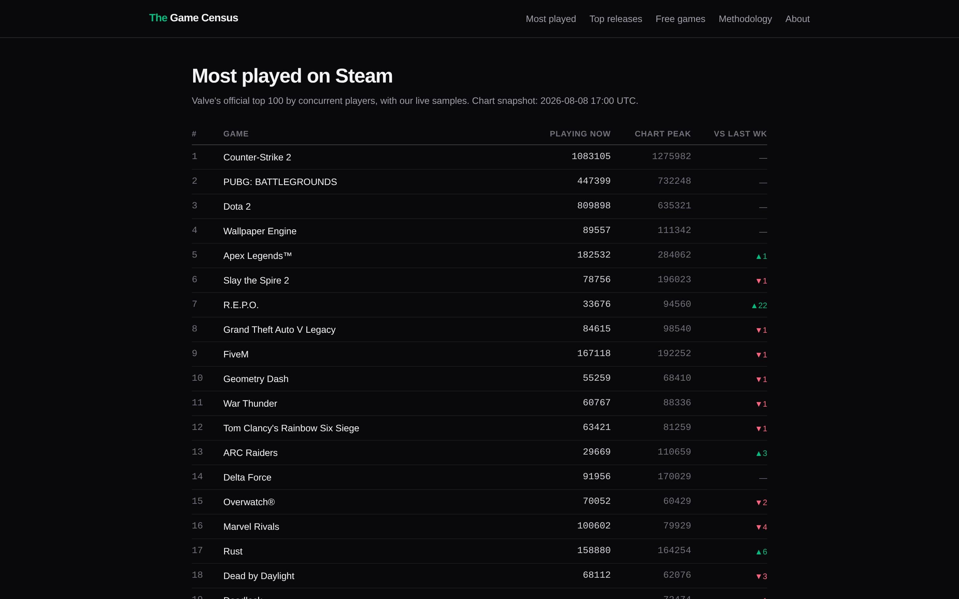
Task: Select the FiveM game name
Action: point(236,354)
